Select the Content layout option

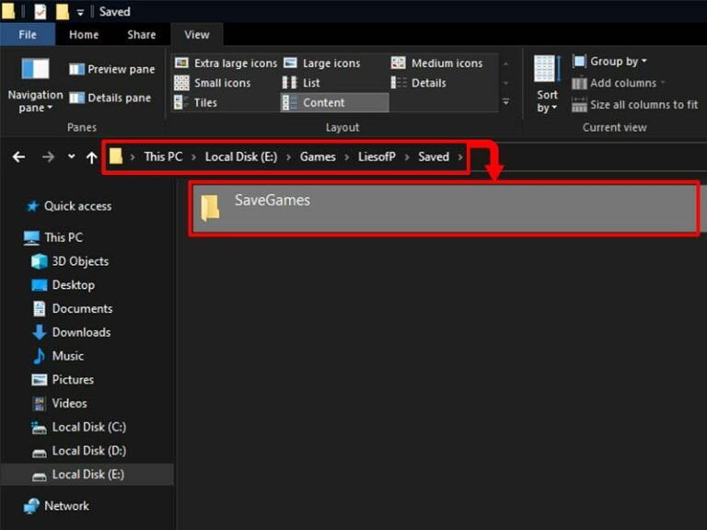334,103
